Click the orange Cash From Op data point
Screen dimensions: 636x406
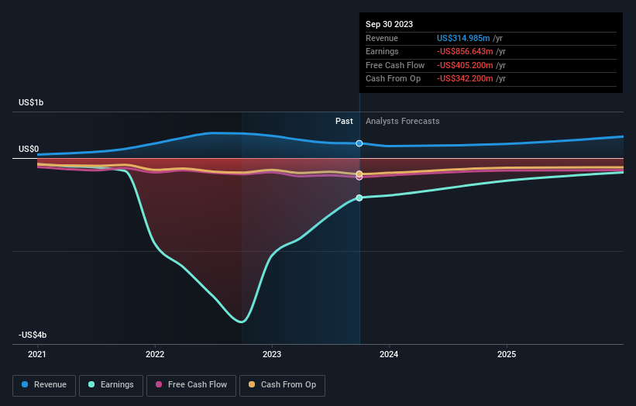tap(359, 174)
